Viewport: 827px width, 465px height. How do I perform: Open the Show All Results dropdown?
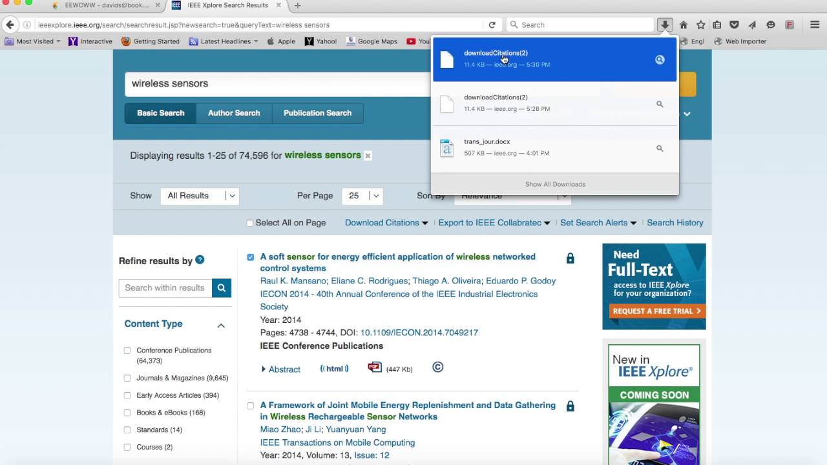[x=200, y=196]
